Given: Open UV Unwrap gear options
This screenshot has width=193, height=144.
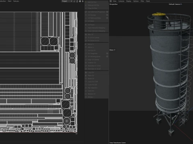Looking at the screenshot, I should [x=107, y=15].
